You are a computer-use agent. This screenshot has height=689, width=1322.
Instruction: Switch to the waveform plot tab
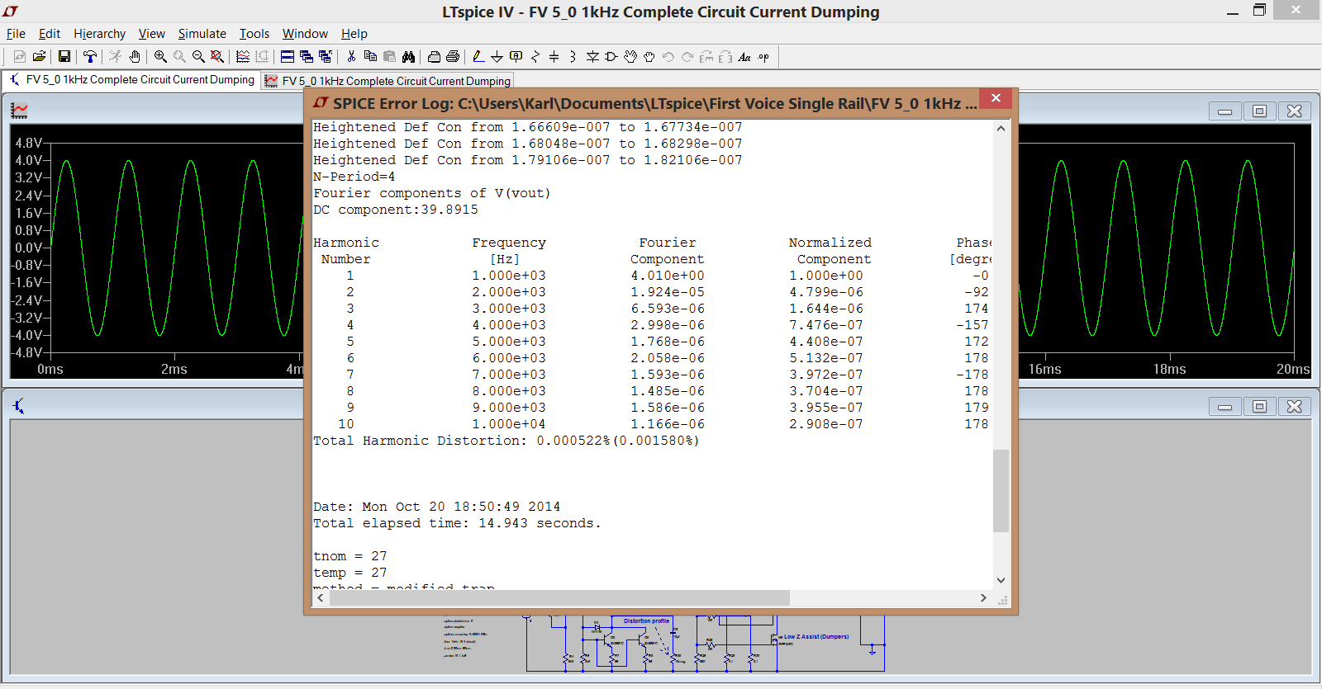388,81
